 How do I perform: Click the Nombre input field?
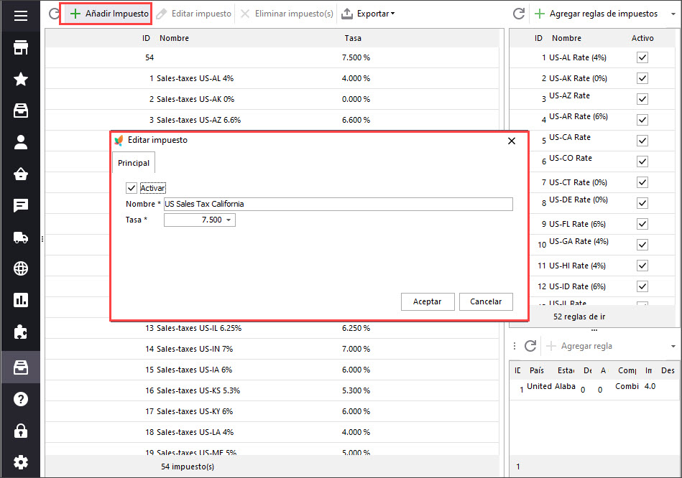pyautogui.click(x=338, y=204)
